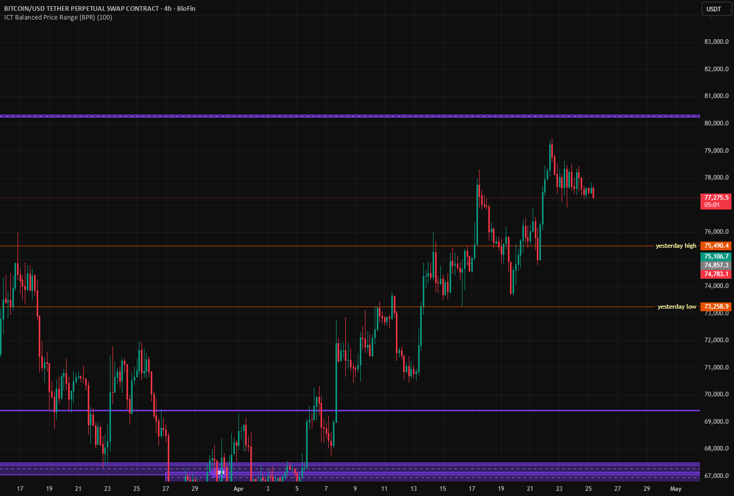Click the 11 date label on the time axis
The height and width of the screenshot is (496, 734).
[x=384, y=489]
